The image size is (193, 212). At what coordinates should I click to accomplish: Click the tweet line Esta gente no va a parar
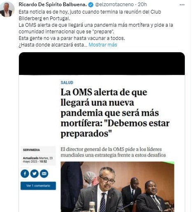pyautogui.click(x=72, y=38)
